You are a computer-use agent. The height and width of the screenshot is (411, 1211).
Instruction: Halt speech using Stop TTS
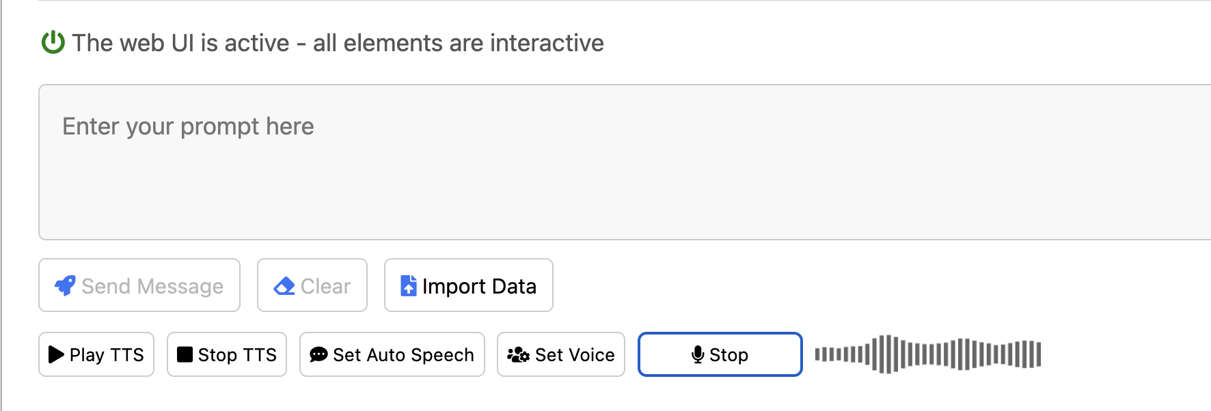[227, 354]
